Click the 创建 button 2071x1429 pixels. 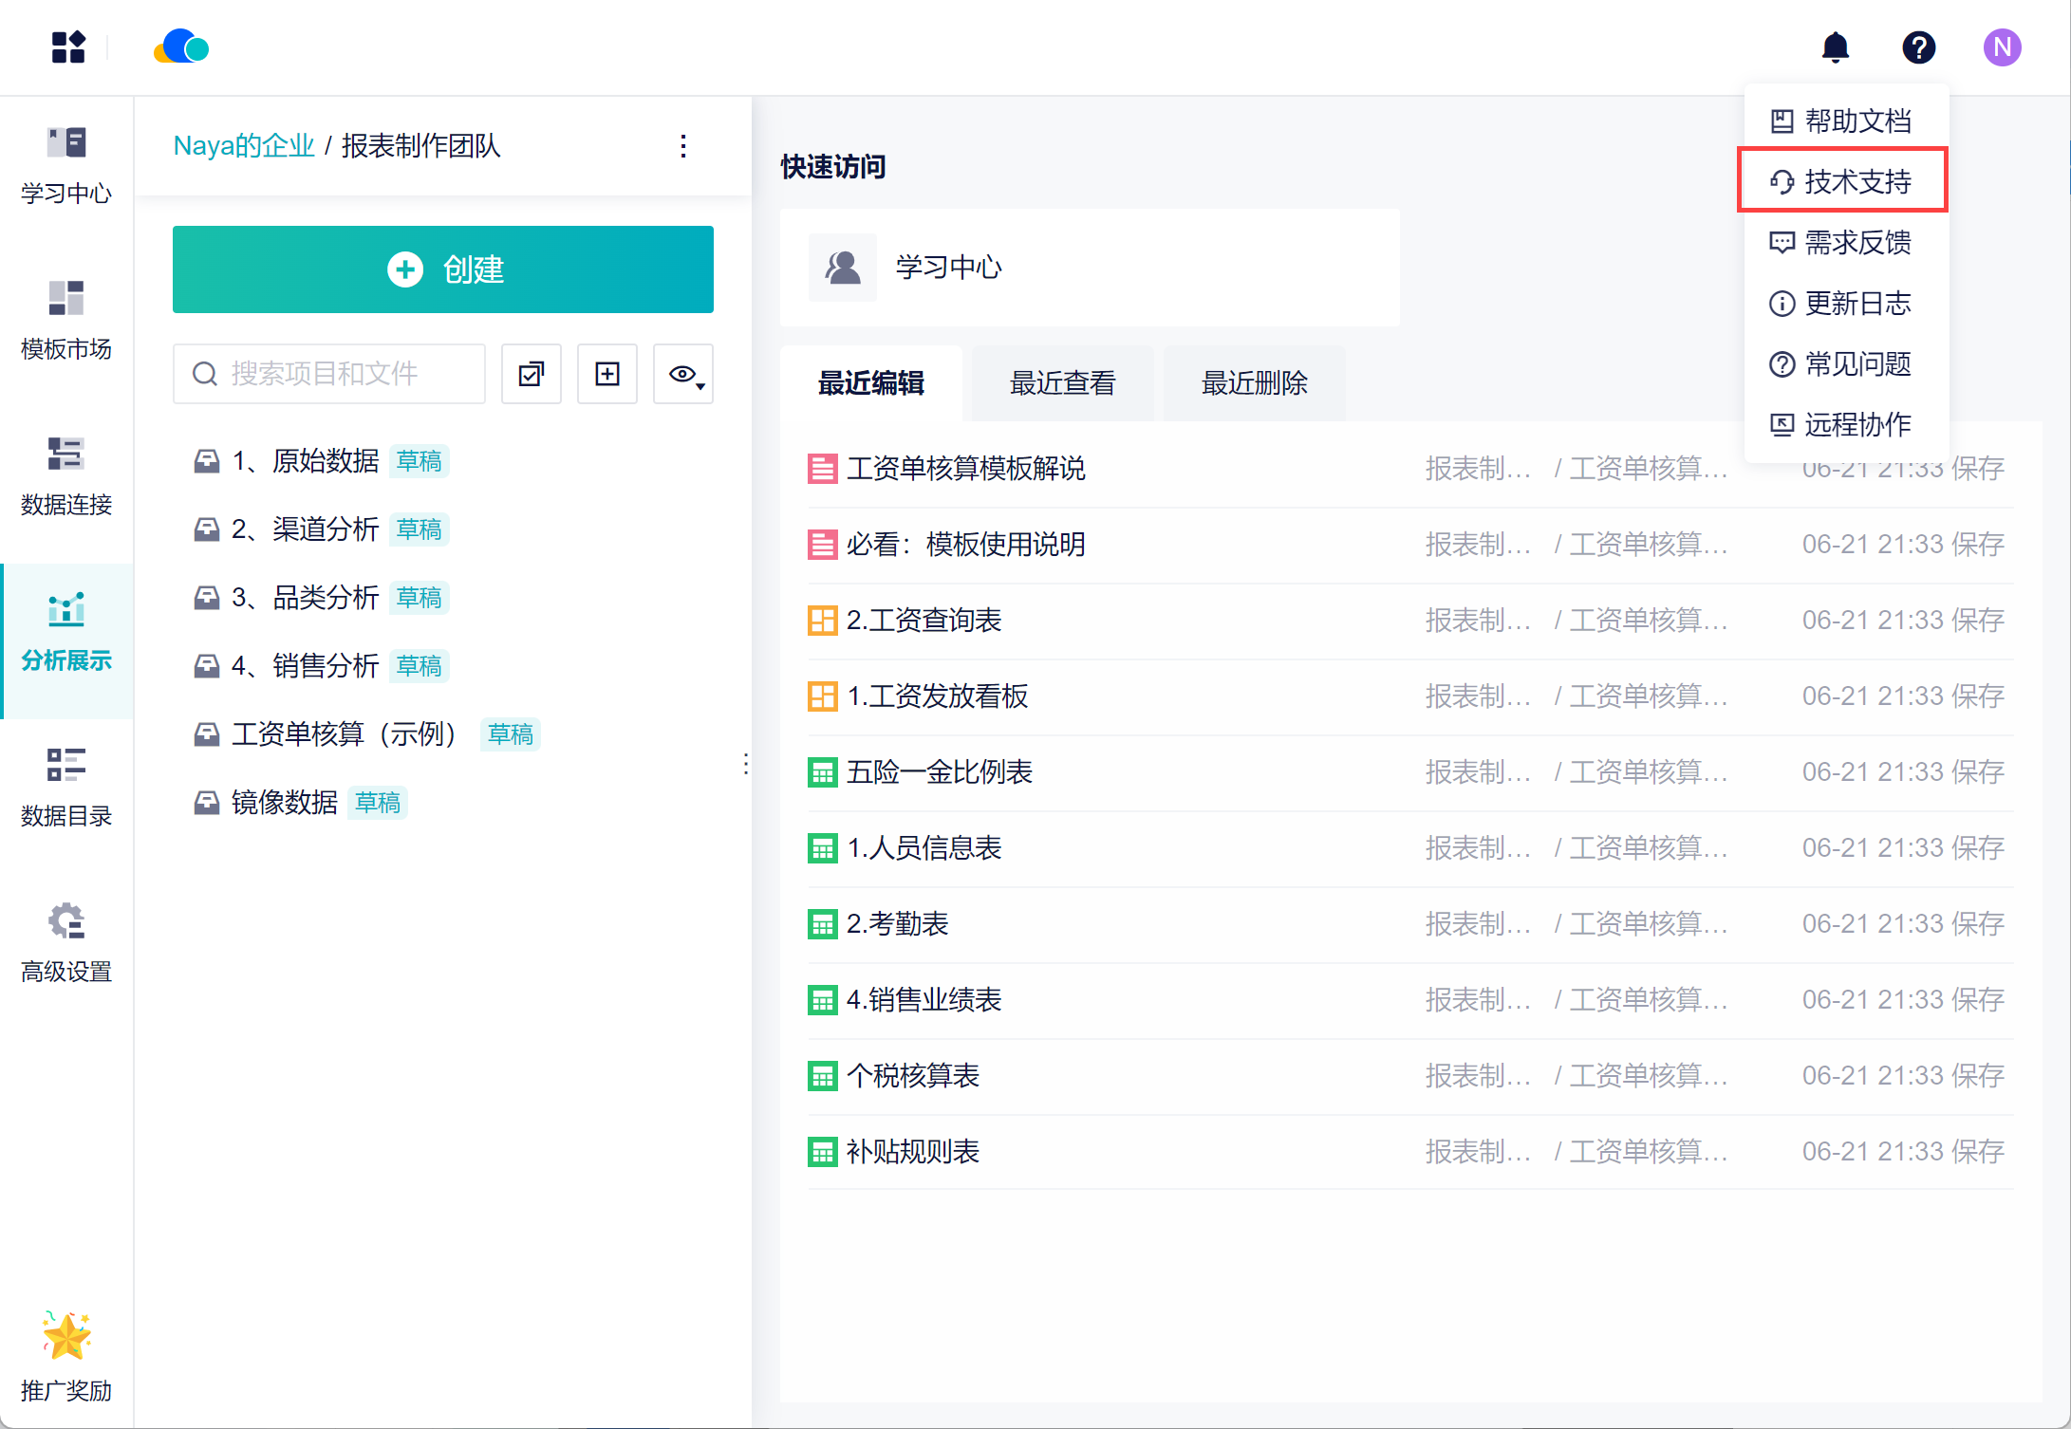coord(443,269)
